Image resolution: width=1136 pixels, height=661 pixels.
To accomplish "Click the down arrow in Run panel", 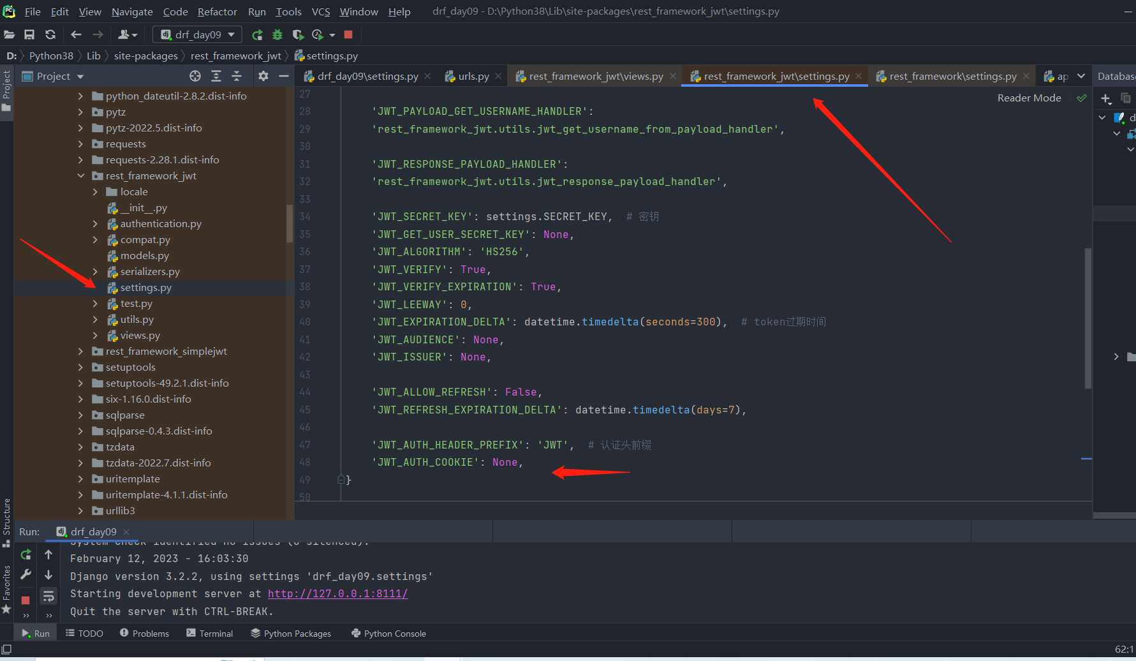I will (x=48, y=575).
